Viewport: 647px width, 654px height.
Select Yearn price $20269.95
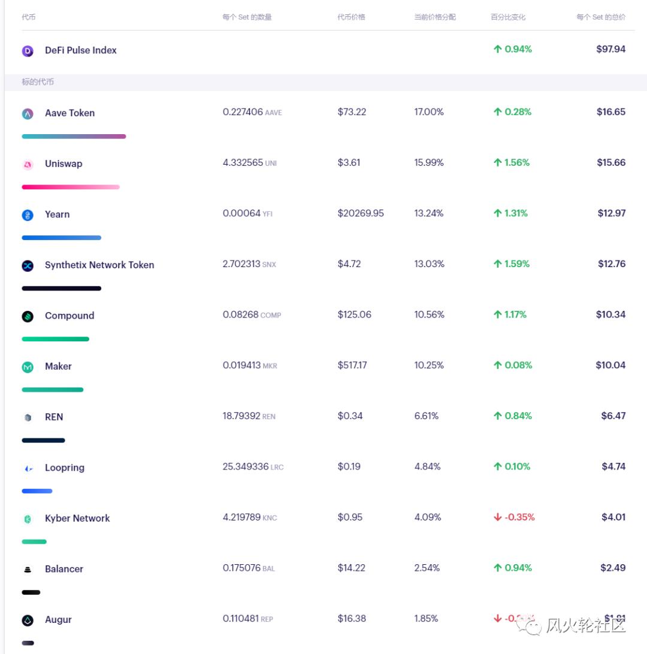point(361,213)
